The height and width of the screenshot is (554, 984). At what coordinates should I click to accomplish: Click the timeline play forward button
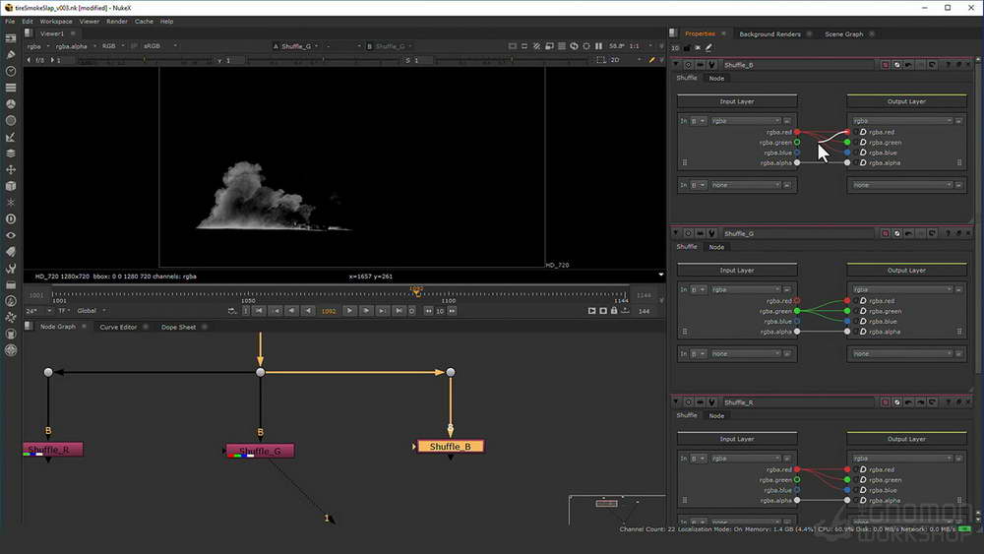coord(349,311)
